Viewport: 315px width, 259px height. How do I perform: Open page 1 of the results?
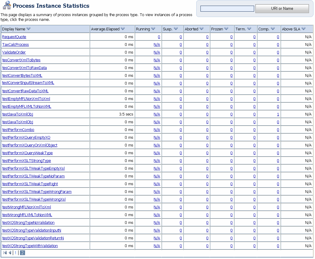click(16, 253)
